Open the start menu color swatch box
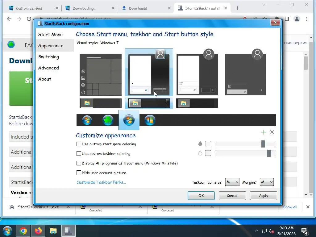Viewport: 316px width, 237px height. tap(208, 144)
